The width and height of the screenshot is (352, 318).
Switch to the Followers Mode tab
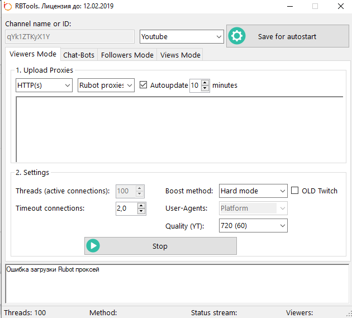(x=127, y=55)
